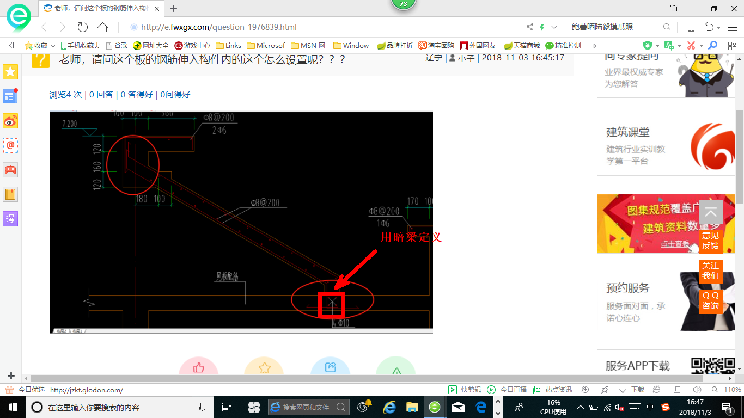Close the current question tab
Image resolution: width=744 pixels, height=418 pixels.
[x=157, y=9]
